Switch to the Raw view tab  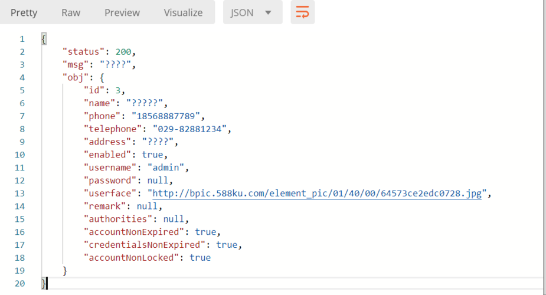coord(71,12)
